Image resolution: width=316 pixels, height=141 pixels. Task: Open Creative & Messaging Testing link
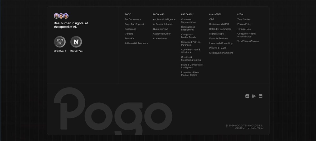(191, 59)
